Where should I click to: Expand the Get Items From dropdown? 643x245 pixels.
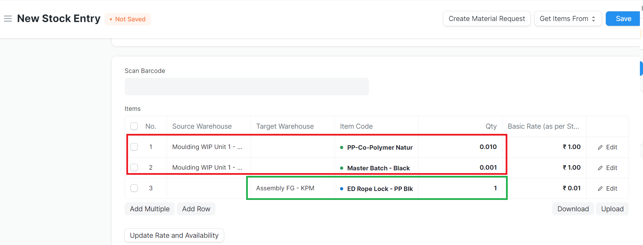pos(568,19)
